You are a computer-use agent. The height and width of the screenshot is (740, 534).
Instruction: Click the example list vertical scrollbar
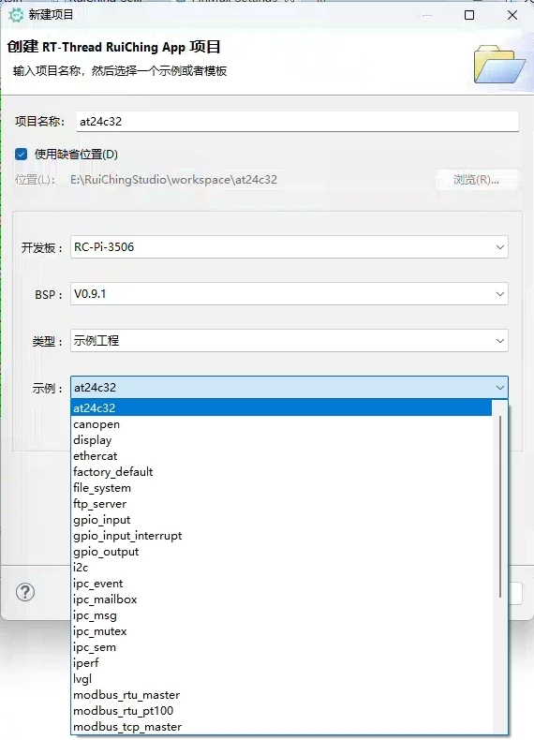(500, 506)
